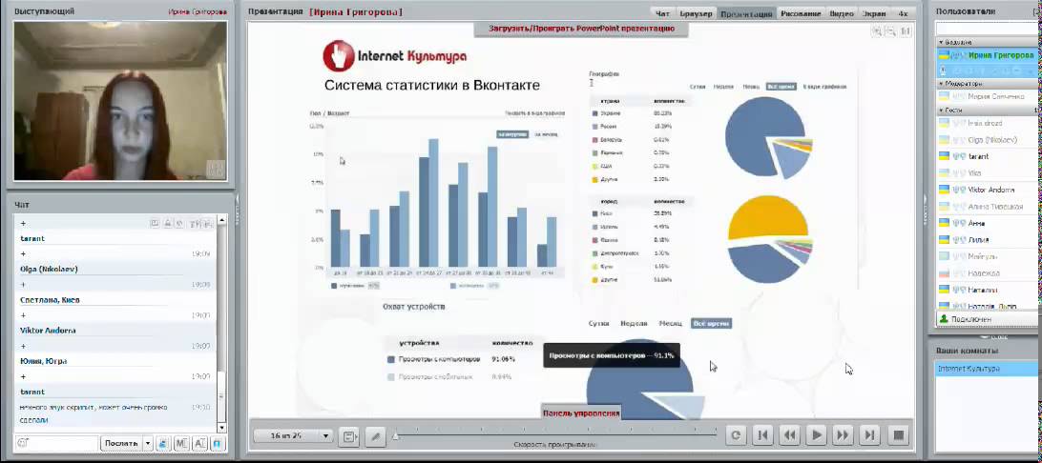The height and width of the screenshot is (463, 1042).
Task: Click first icon in chat header toolbar
Action: tap(155, 224)
